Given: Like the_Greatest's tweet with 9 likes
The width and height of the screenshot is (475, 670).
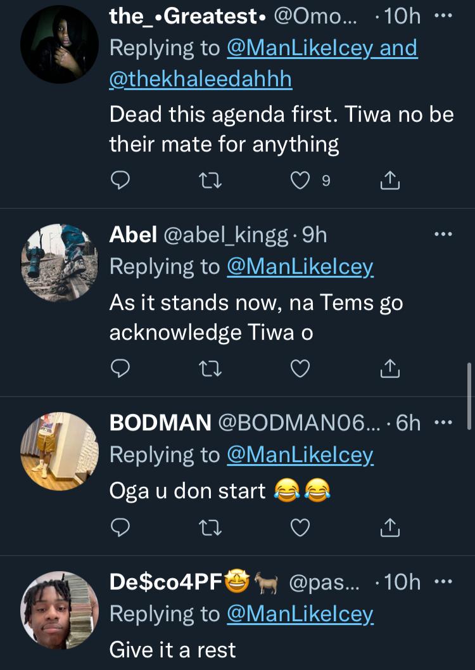Looking at the screenshot, I should tap(301, 179).
